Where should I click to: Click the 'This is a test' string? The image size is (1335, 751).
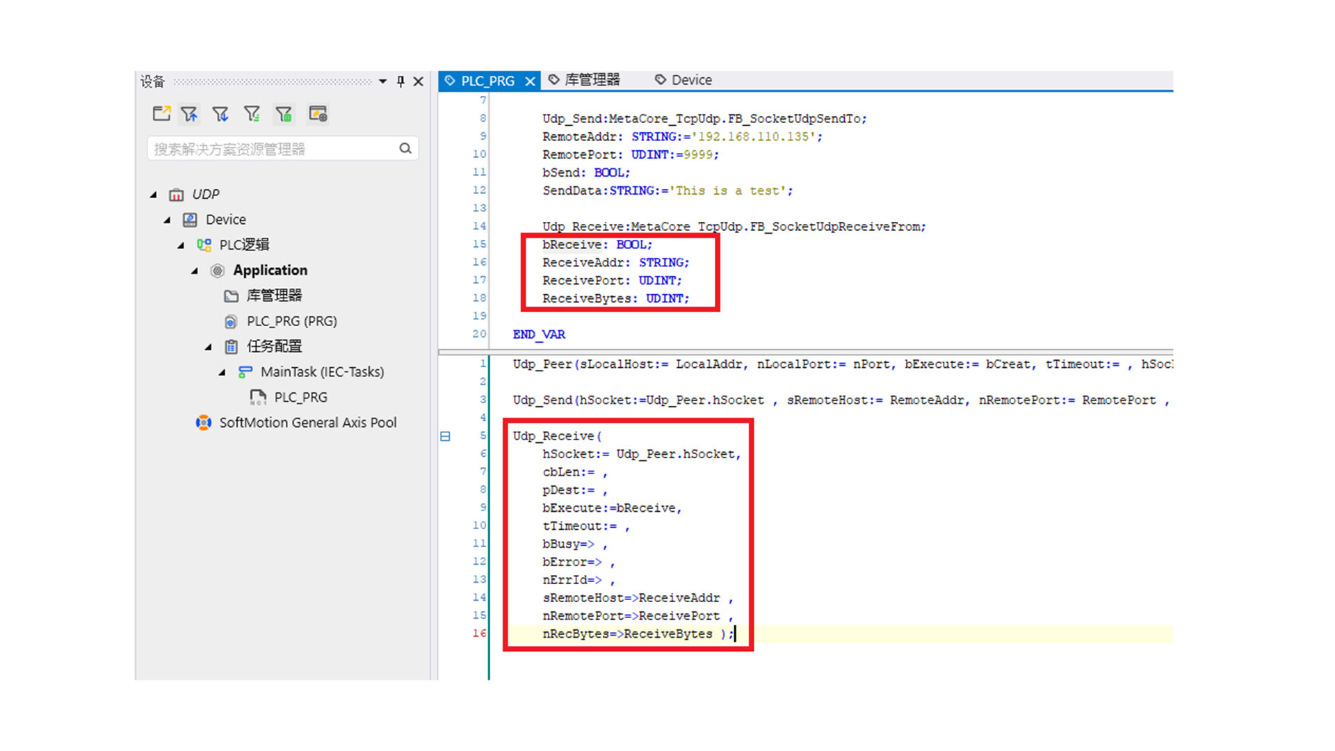(727, 191)
